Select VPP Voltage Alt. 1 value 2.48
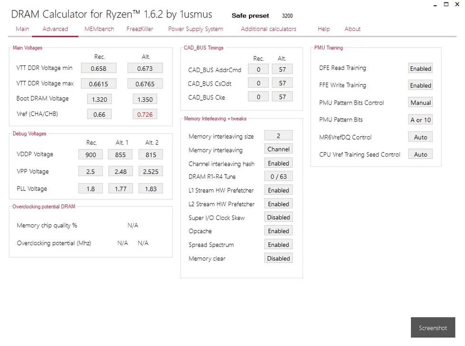 [120, 171]
